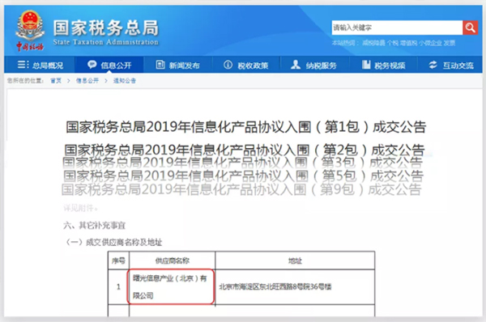Click the hamburger icon beside 总局概况
This screenshot has width=486, height=322.
tap(23, 65)
